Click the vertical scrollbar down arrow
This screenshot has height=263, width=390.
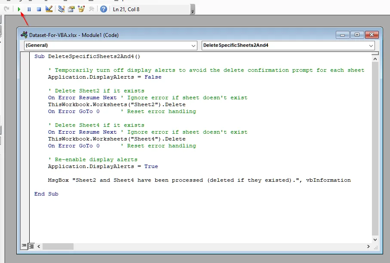pos(375,240)
